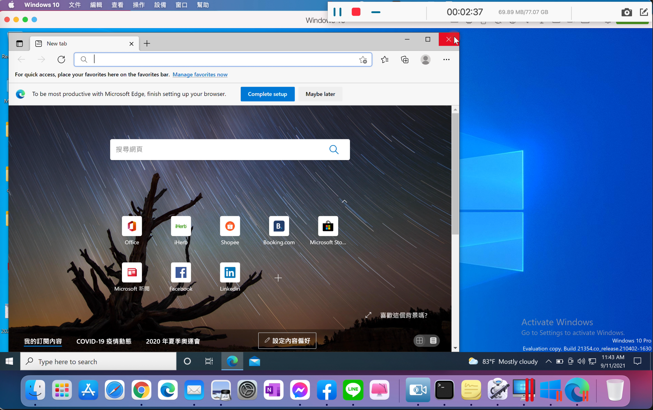Click the Type here to search box
The width and height of the screenshot is (653, 410).
98,361
